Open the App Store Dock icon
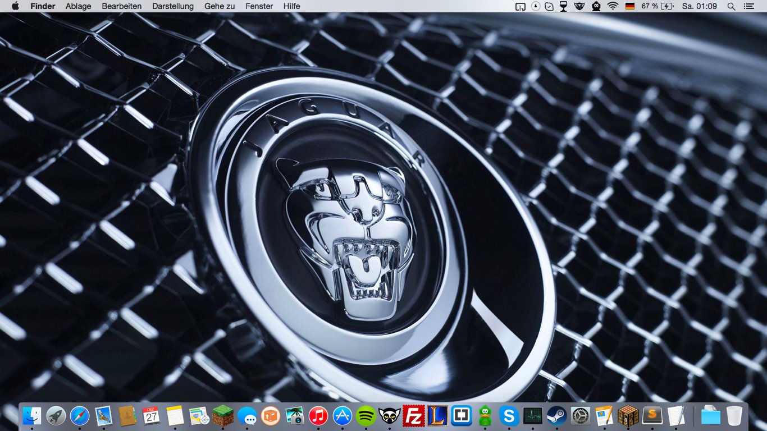The image size is (767, 431). (343, 416)
